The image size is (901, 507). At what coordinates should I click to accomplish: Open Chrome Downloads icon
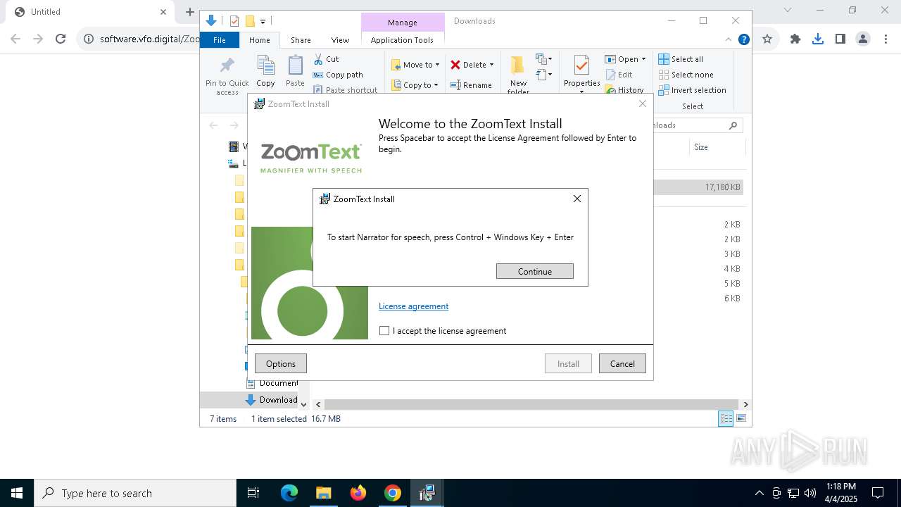pyautogui.click(x=817, y=39)
